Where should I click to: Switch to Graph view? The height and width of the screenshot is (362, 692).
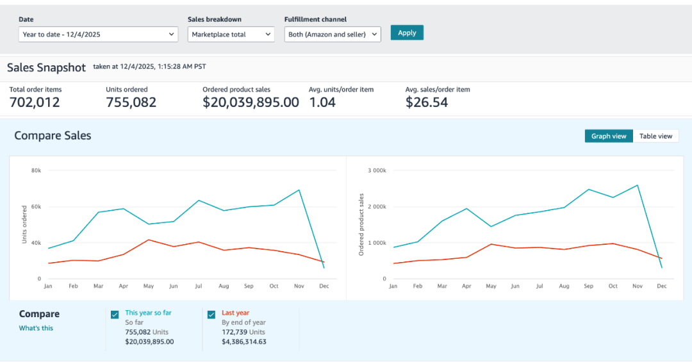(x=609, y=136)
